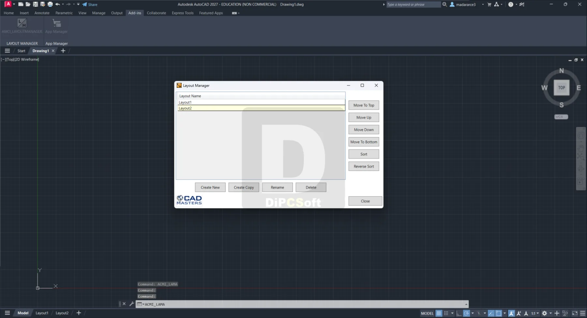Open the Undo history dropdown arrow
The width and height of the screenshot is (587, 318).
(63, 4)
